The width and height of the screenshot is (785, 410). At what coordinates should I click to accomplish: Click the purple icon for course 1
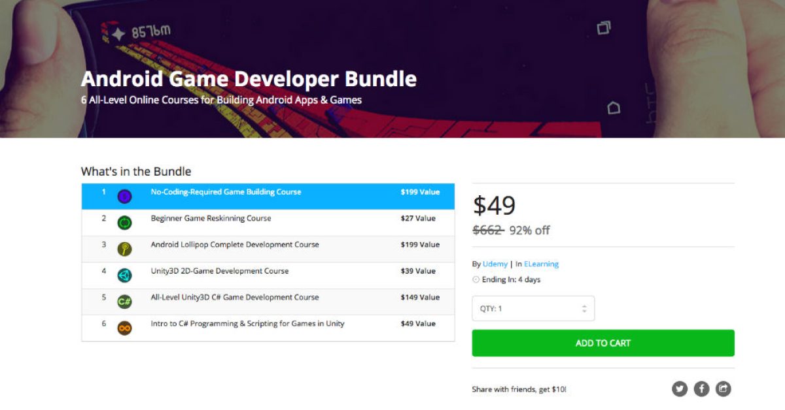[124, 197]
